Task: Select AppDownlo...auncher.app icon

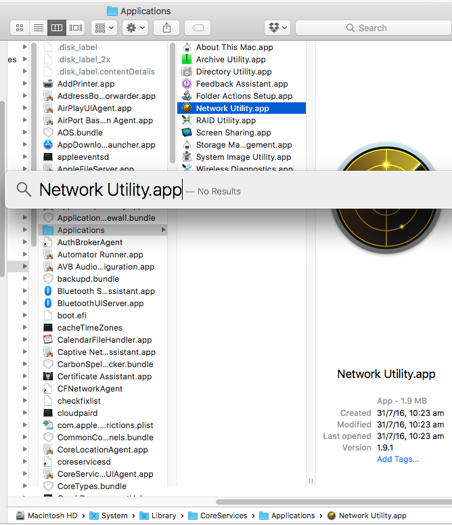Action: [x=48, y=145]
